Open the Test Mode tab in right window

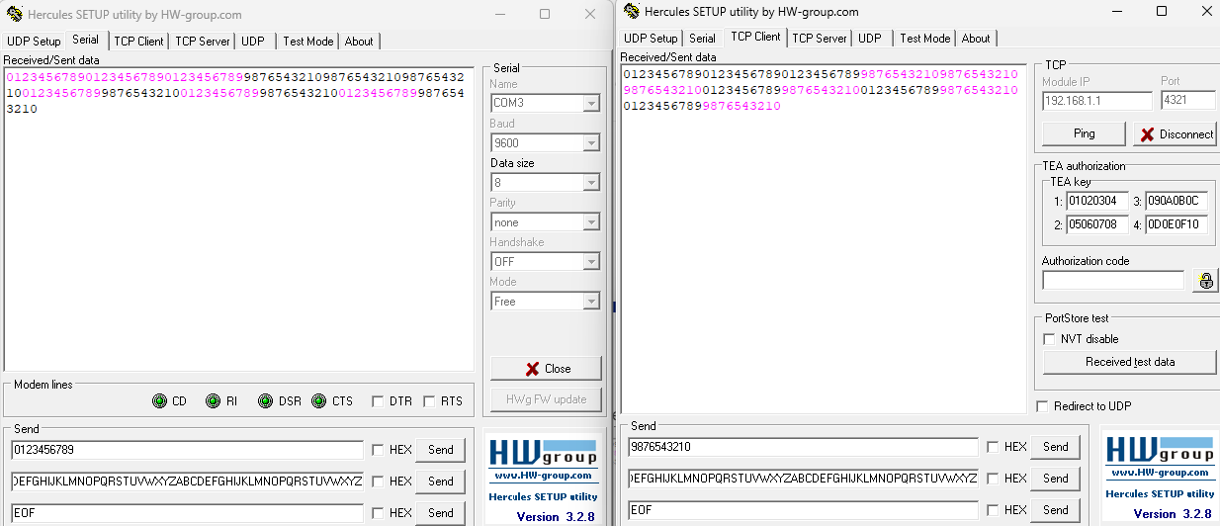pyautogui.click(x=924, y=39)
